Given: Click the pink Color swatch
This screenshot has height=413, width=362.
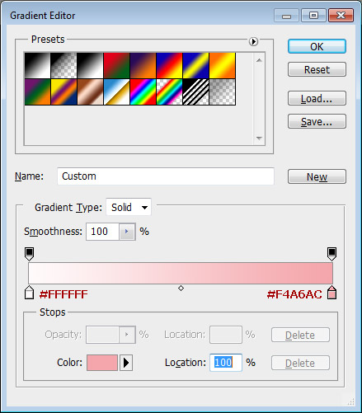Looking at the screenshot, I should click(102, 363).
